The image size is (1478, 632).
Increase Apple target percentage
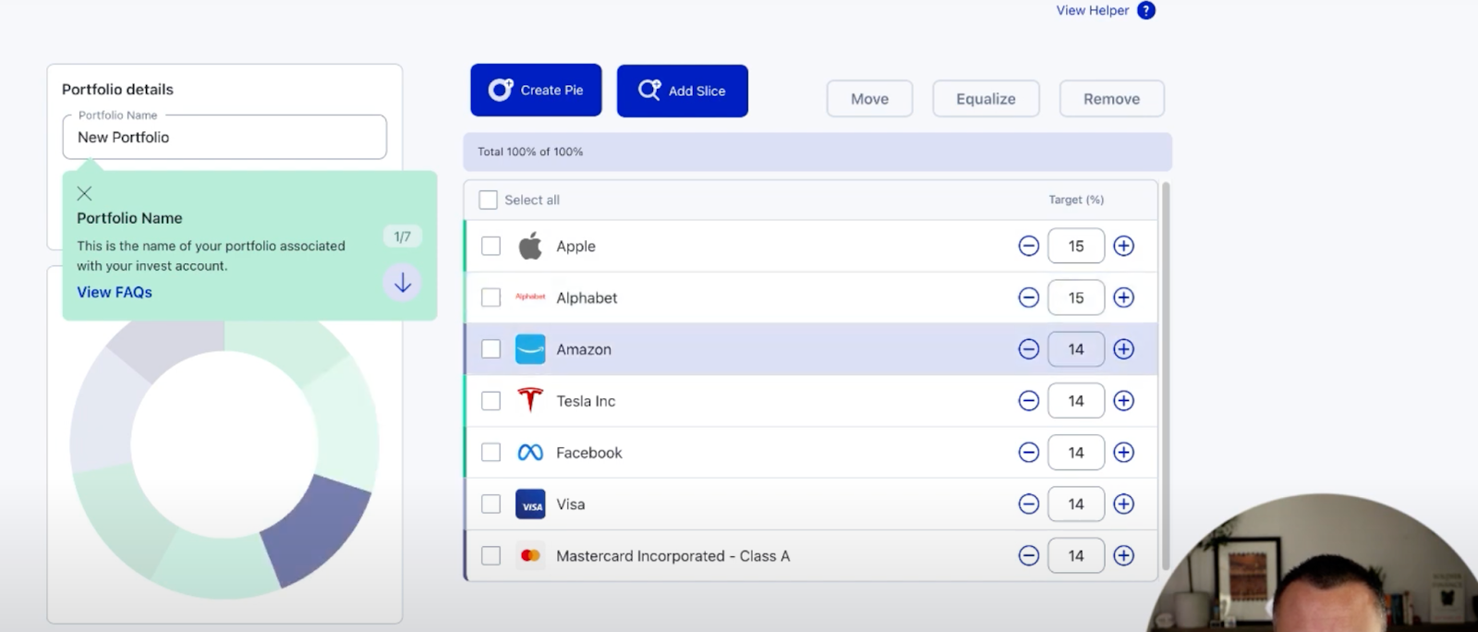pyautogui.click(x=1123, y=246)
